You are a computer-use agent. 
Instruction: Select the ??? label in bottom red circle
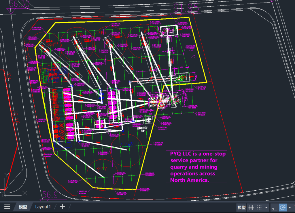(x=102, y=169)
